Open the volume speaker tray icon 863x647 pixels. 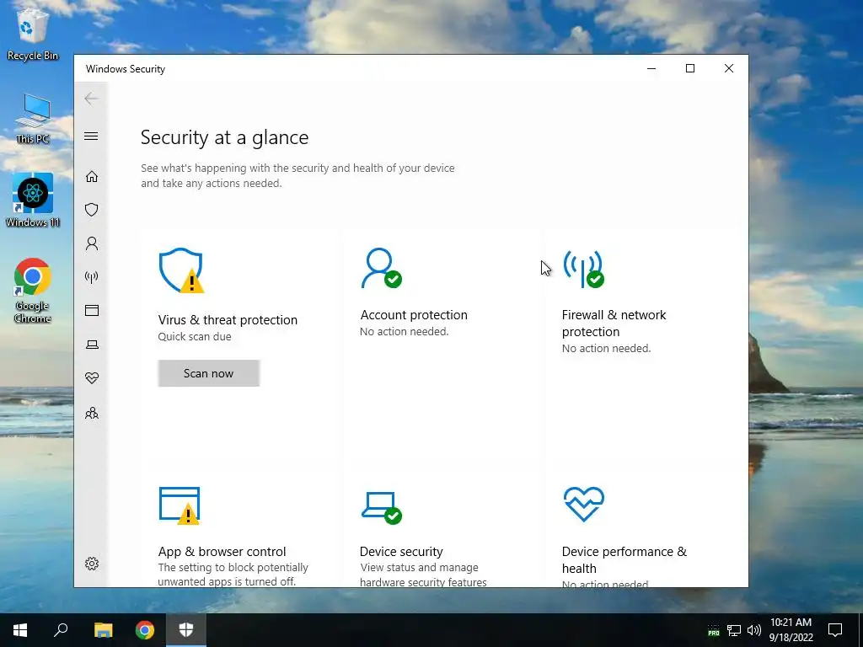coord(754,630)
